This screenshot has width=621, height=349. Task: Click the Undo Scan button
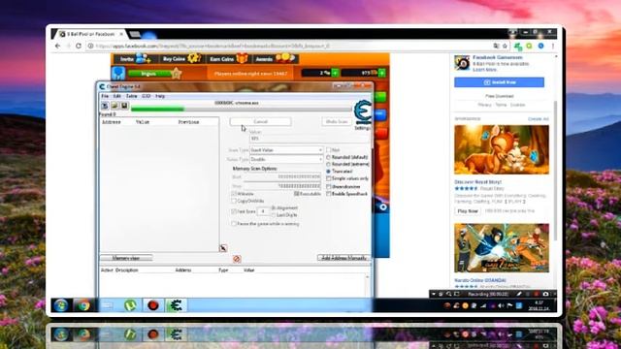click(x=337, y=122)
